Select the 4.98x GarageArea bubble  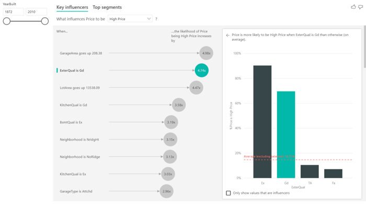[x=207, y=53]
